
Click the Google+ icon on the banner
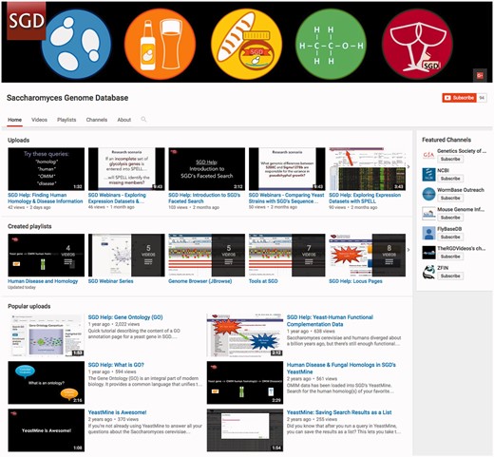(x=480, y=75)
